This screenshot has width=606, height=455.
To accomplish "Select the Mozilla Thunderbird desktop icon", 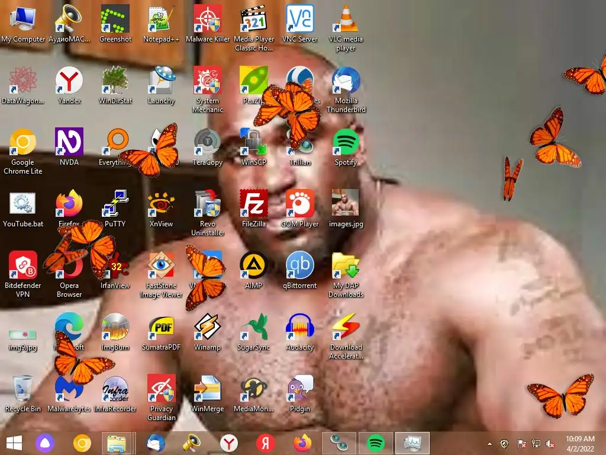I will [346, 90].
